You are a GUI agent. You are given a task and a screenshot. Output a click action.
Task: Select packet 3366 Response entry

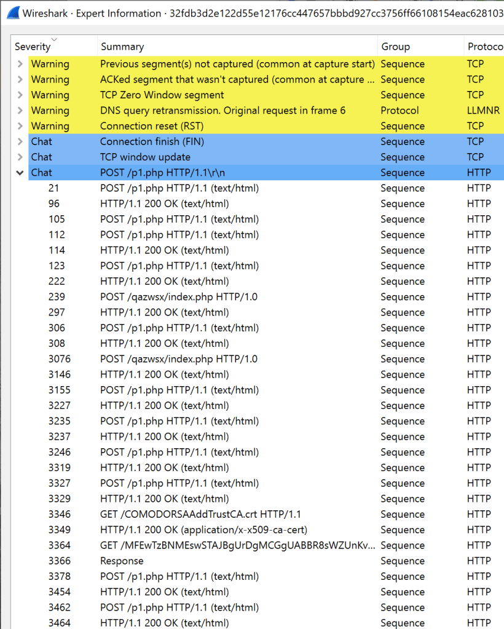tap(122, 561)
